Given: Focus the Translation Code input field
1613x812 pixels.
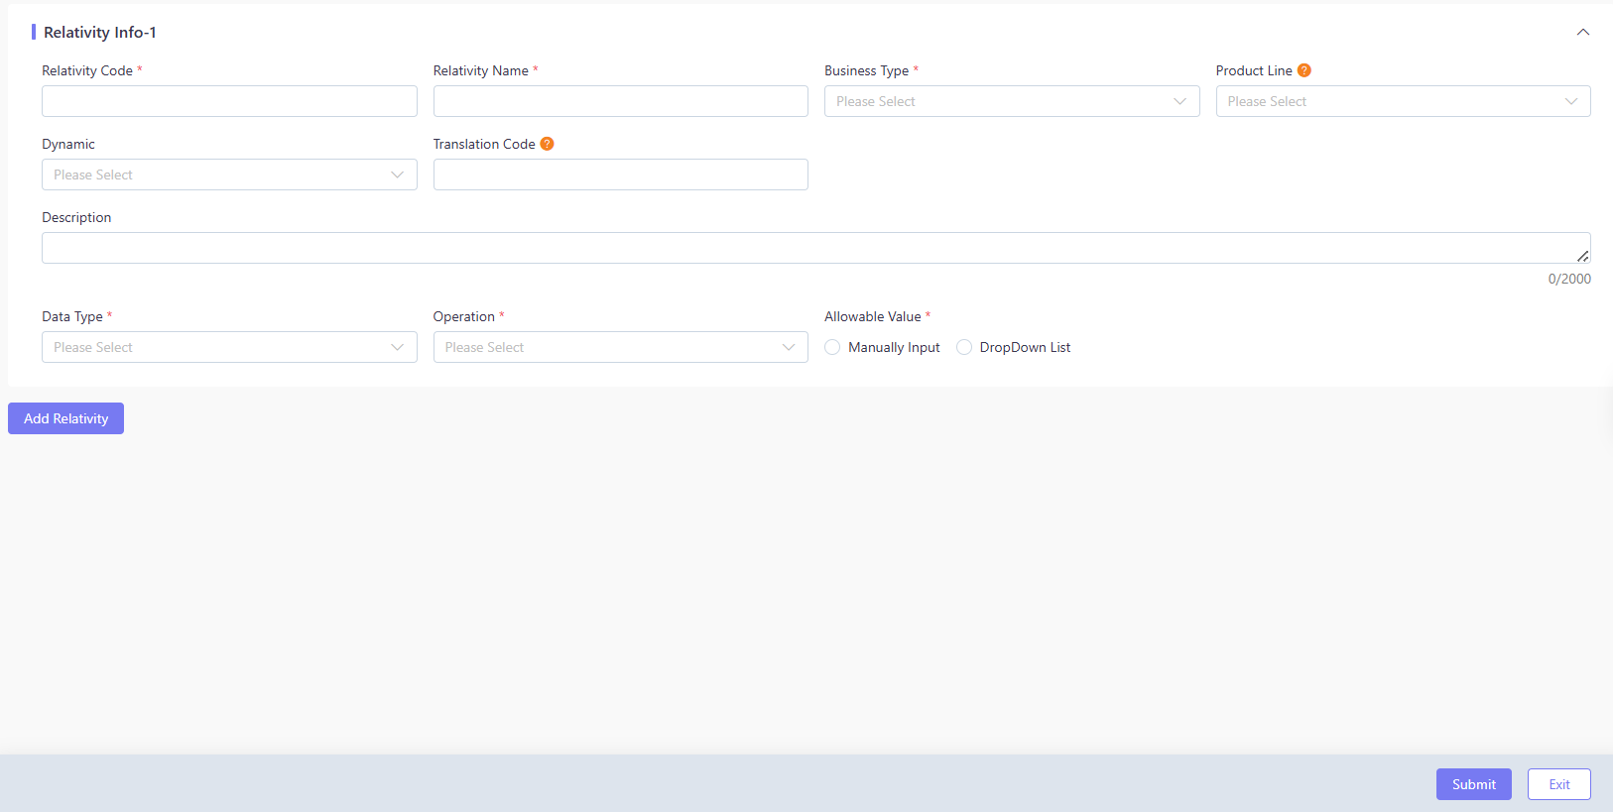Looking at the screenshot, I should click(x=620, y=174).
